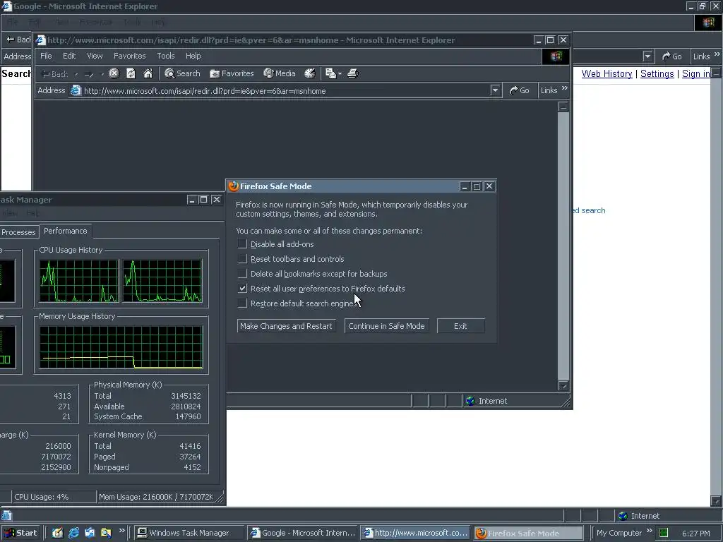This screenshot has width=723, height=542.
Task: Expand Quick Launch overflow chevron
Action: click(121, 531)
